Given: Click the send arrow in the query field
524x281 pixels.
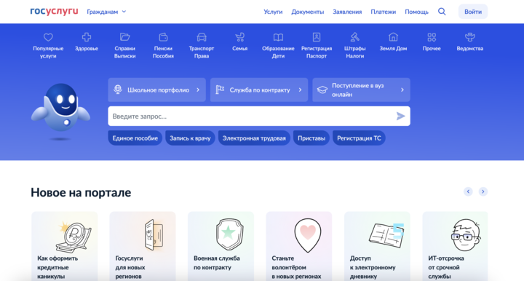Looking at the screenshot, I should click(400, 116).
